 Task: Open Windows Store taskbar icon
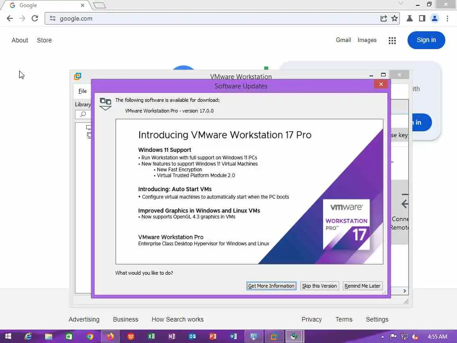(69, 336)
